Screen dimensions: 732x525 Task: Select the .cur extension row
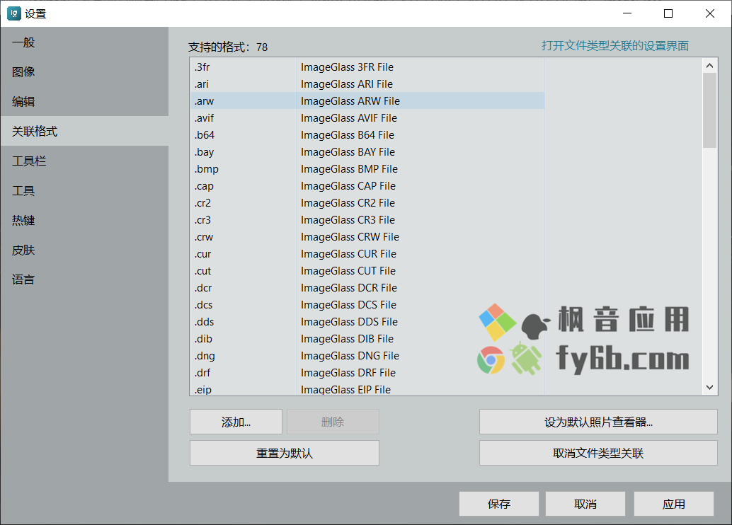click(367, 254)
